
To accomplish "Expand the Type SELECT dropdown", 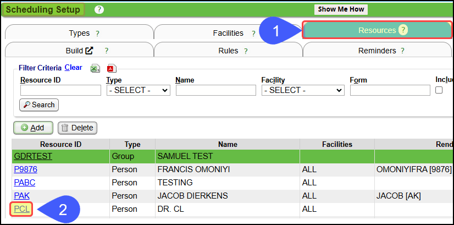I will 139,90.
